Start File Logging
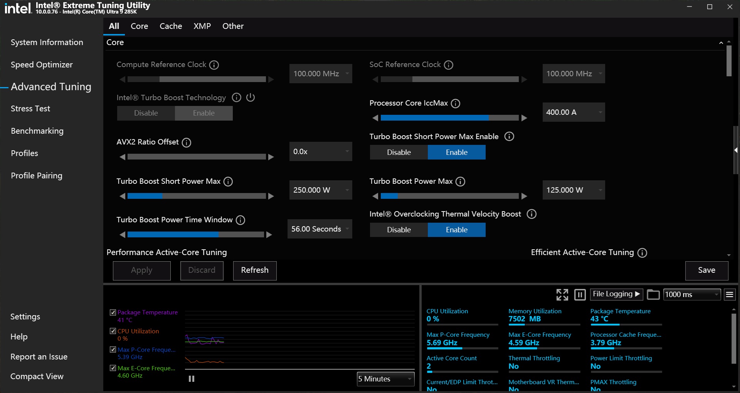Viewport: 740px width, 393px height. pos(616,294)
